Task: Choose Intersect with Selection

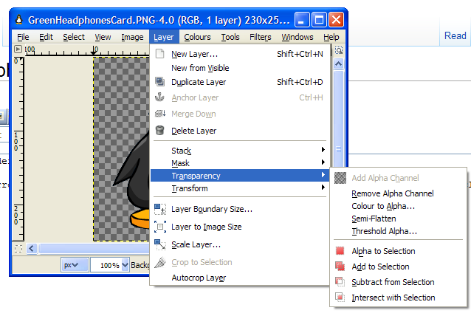Action: pos(399,298)
